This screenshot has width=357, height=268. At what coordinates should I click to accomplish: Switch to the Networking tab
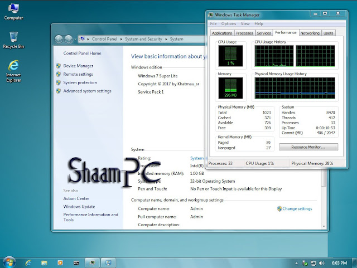[310, 33]
